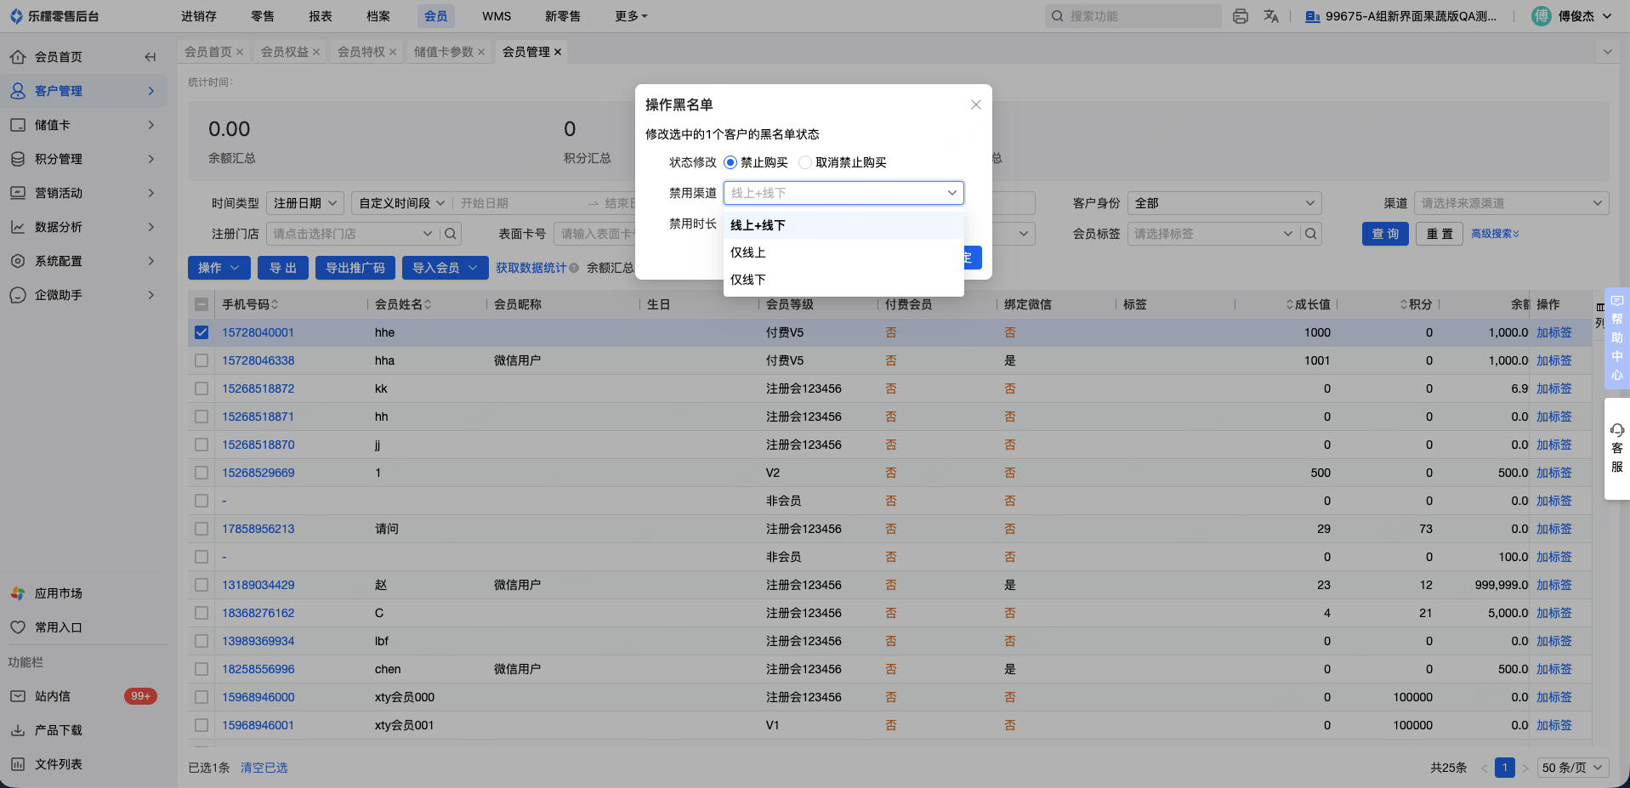Click the 应用市场 colorful icon

coord(18,593)
